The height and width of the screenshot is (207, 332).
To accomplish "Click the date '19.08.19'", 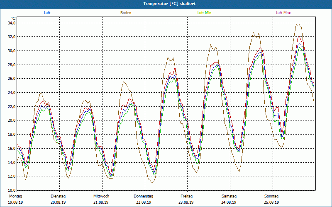I will [x=15, y=202].
